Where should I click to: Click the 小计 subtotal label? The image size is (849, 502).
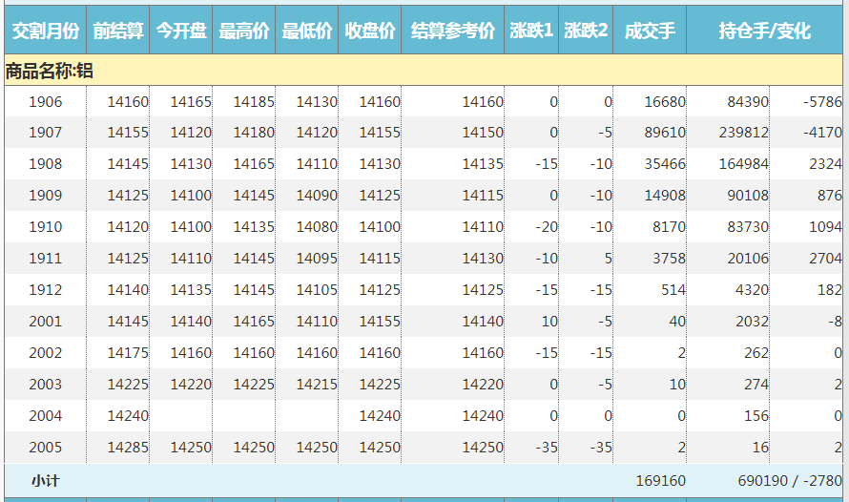coord(45,481)
